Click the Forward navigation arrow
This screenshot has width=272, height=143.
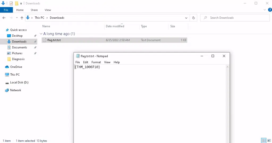coord(11,18)
